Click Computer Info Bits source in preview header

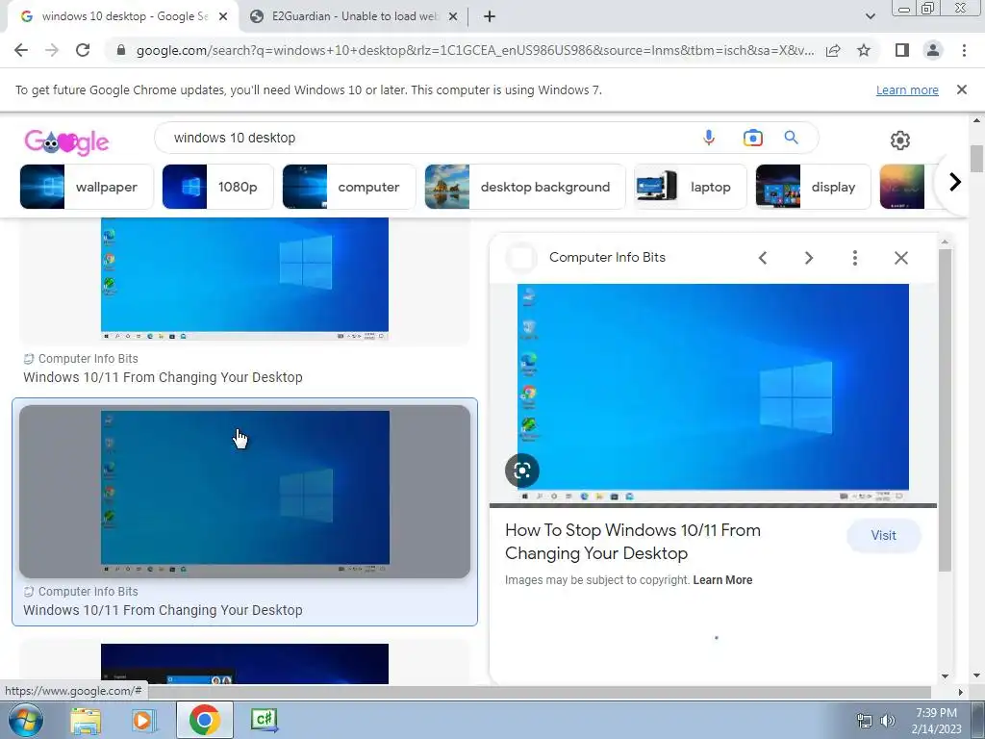607,257
